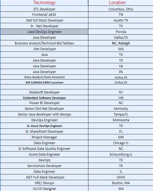Image resolution: width=153 pixels, height=191 pixels.
Task: Click the Florida location cell
Action: (121, 32)
